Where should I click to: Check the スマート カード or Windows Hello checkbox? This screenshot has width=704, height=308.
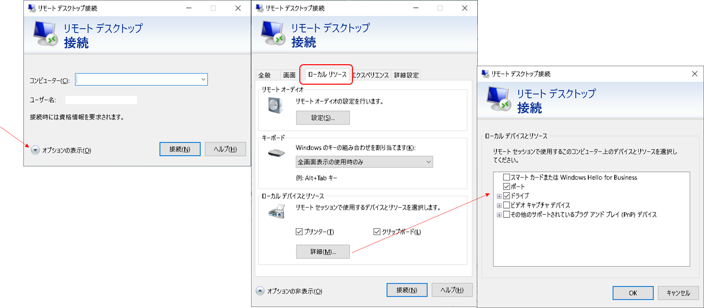point(507,177)
